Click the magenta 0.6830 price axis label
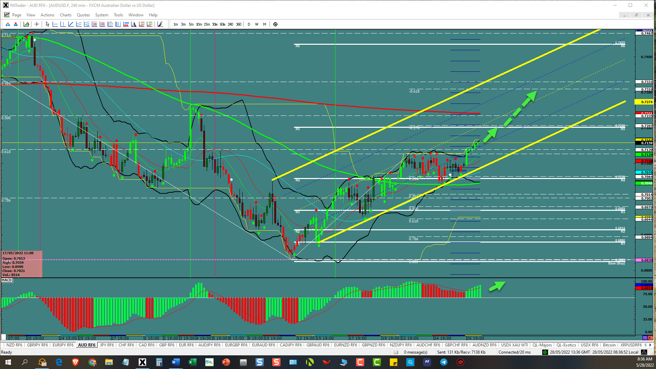The width and height of the screenshot is (656, 369). 644,260
